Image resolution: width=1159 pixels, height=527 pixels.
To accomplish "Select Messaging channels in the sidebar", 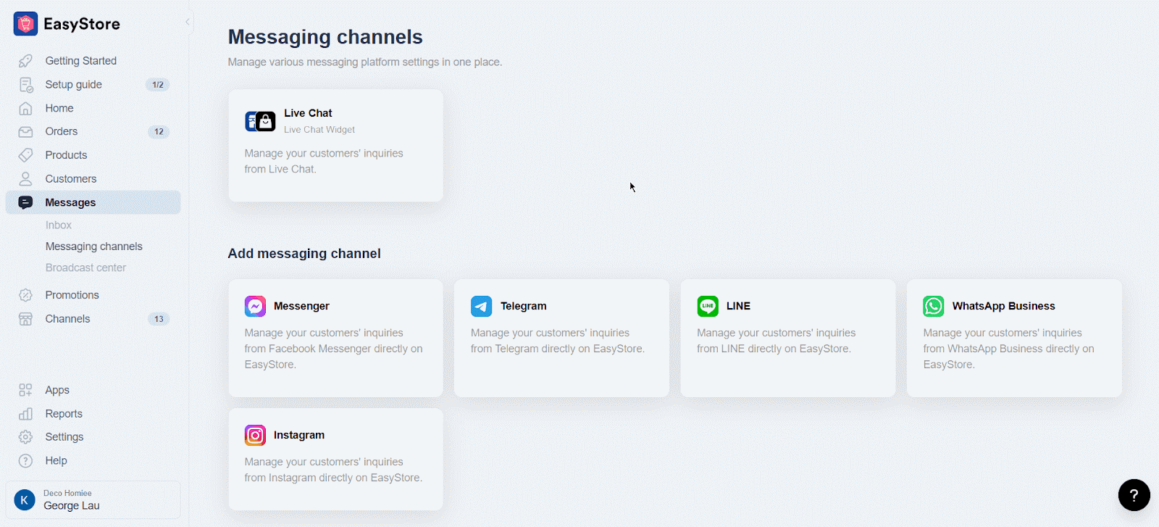I will pos(94,246).
